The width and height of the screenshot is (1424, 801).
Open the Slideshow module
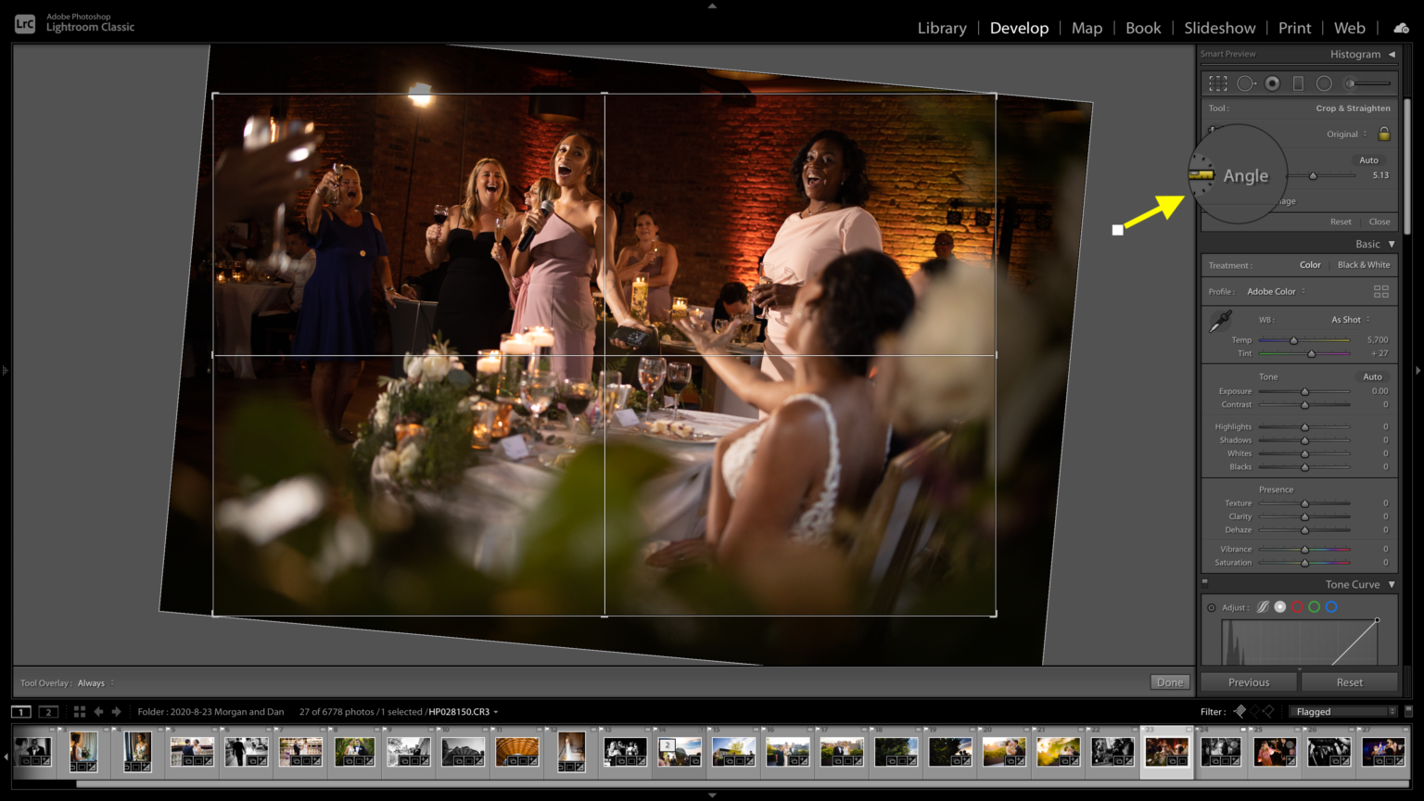tap(1219, 28)
